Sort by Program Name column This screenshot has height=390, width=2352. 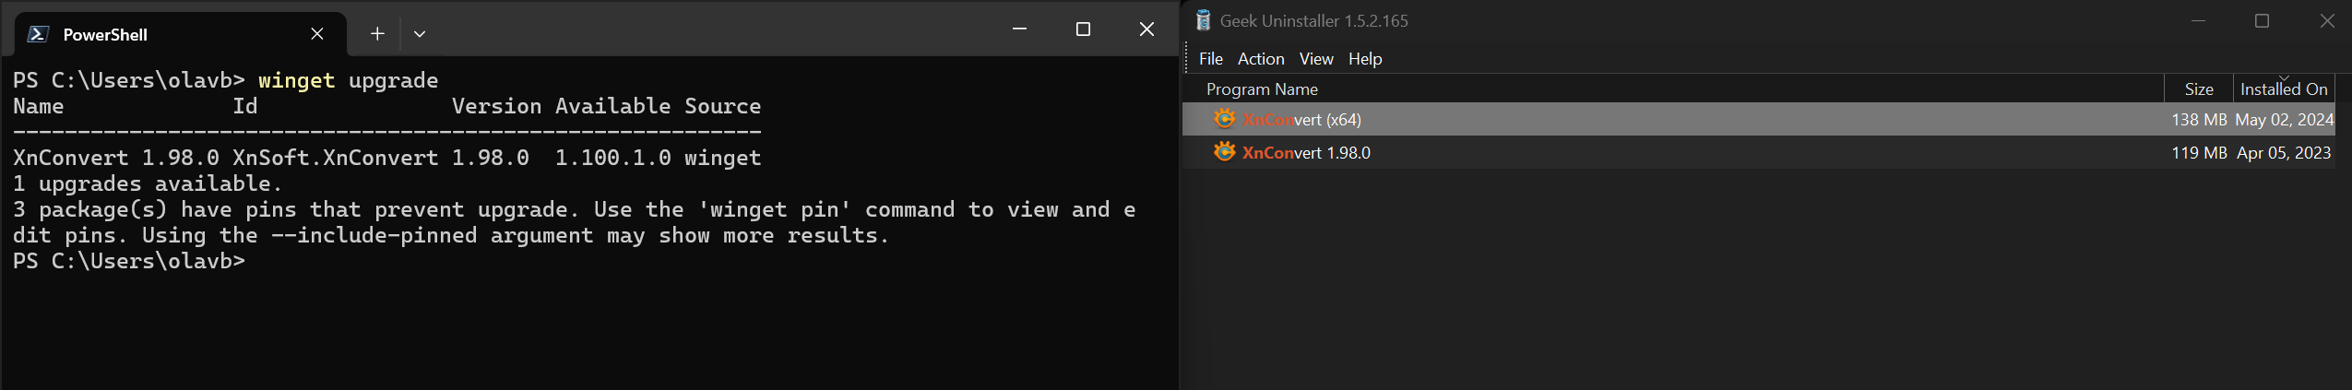[x=1262, y=89]
